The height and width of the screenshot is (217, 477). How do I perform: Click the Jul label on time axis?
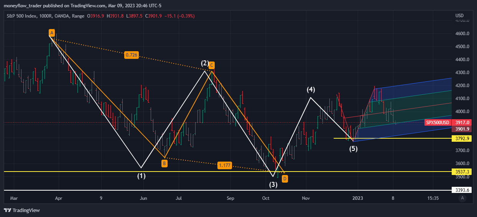179,198
